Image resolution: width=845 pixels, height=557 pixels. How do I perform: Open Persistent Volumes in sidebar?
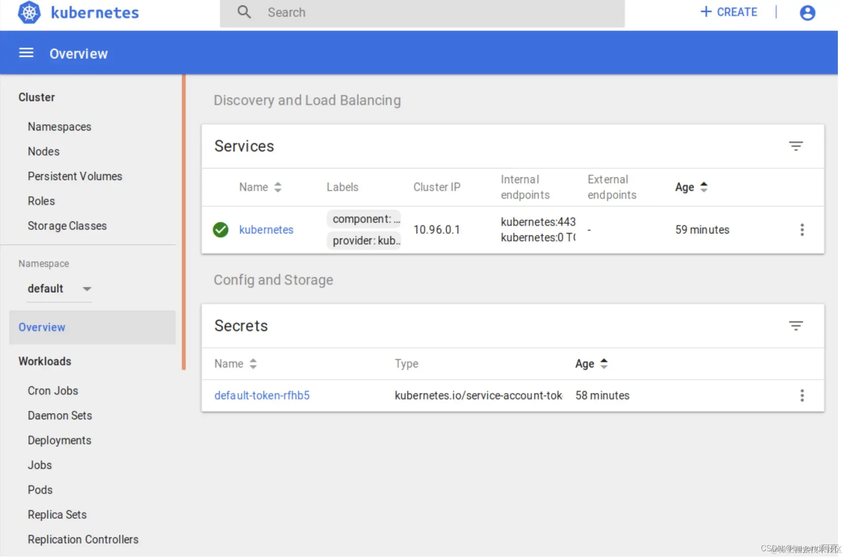(75, 176)
